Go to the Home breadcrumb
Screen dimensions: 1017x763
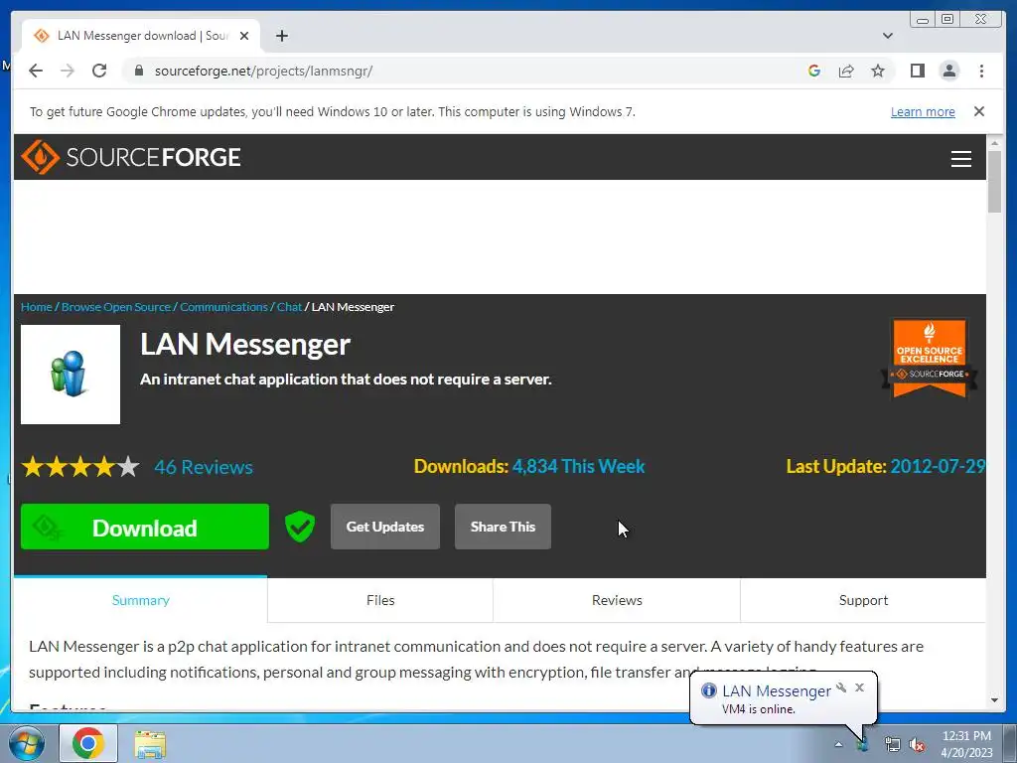37,307
